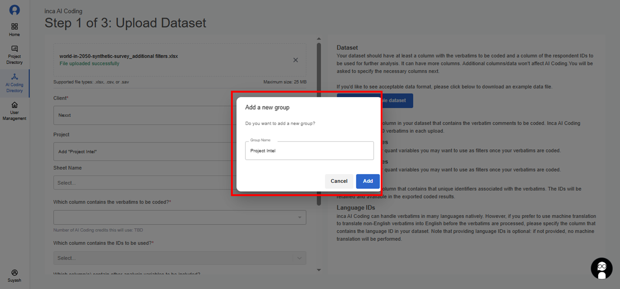Open the verbatims column dropdown
The width and height of the screenshot is (620, 289).
[x=179, y=217]
